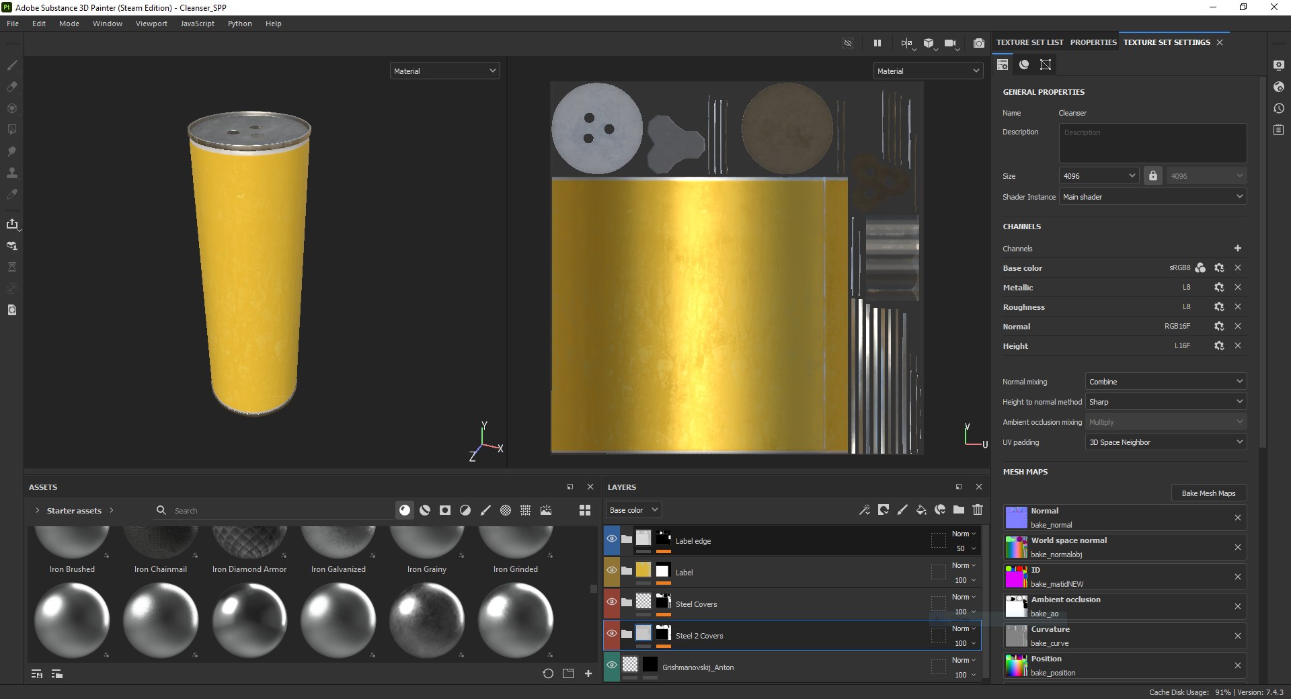Hide the Grishmanovskij_Anton layer
Image resolution: width=1291 pixels, height=699 pixels.
coord(612,665)
